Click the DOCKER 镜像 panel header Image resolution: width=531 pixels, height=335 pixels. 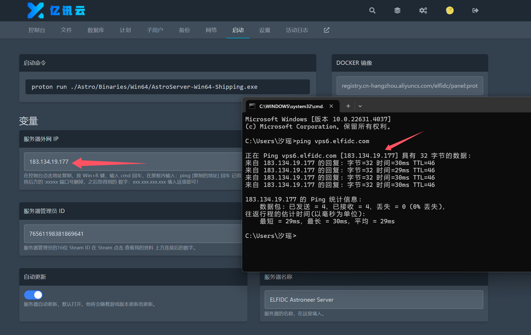[x=410, y=63]
